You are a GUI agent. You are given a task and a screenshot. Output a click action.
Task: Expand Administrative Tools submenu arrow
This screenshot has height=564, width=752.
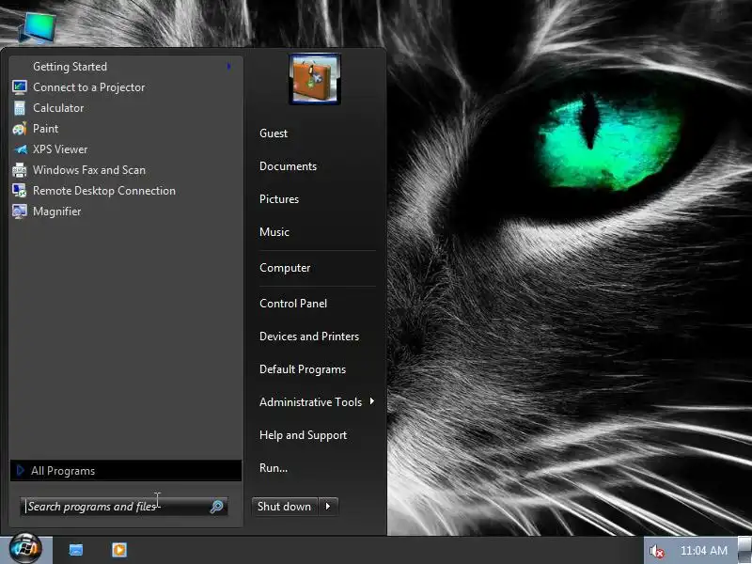coord(371,401)
